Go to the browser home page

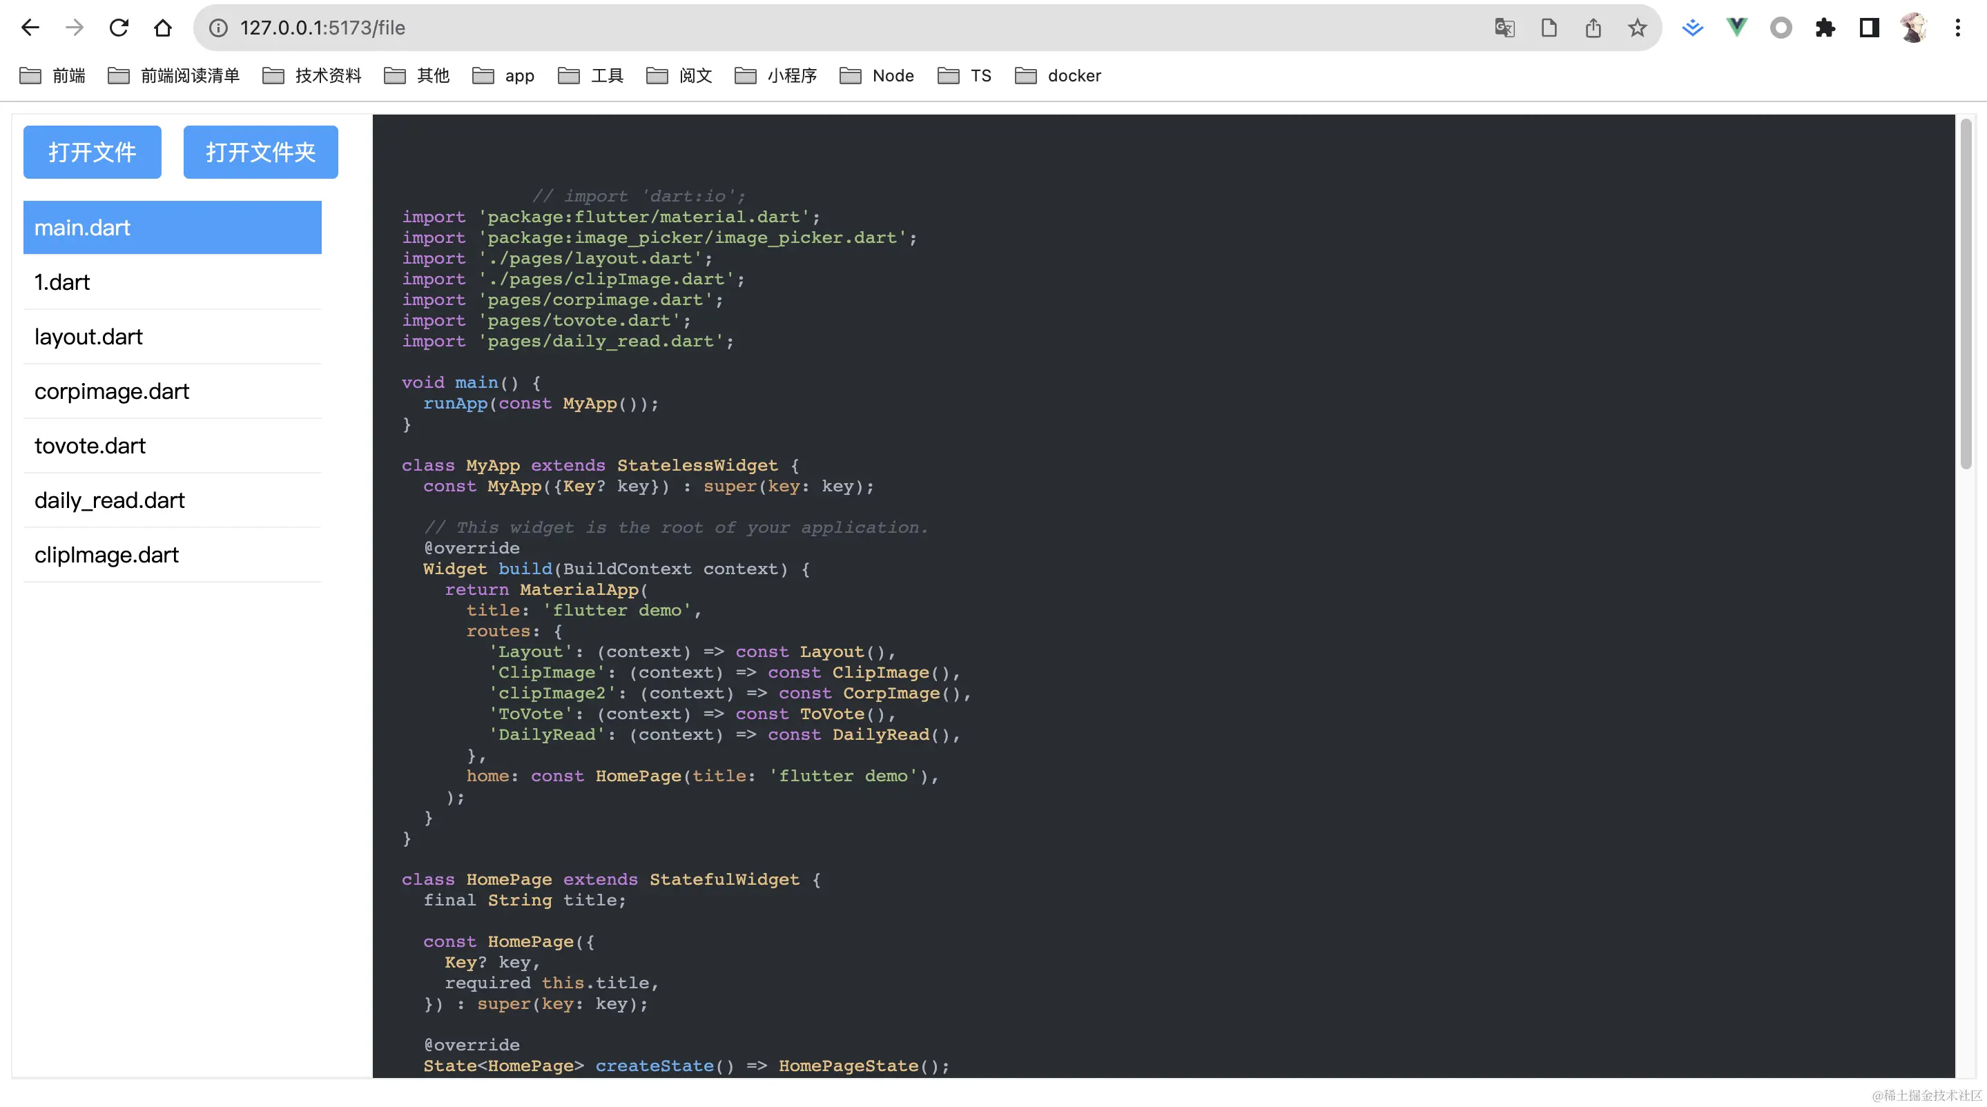[163, 28]
